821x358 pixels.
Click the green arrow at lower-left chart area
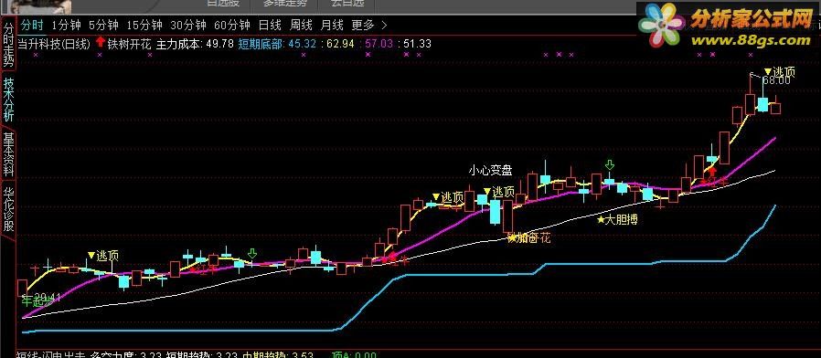click(252, 254)
